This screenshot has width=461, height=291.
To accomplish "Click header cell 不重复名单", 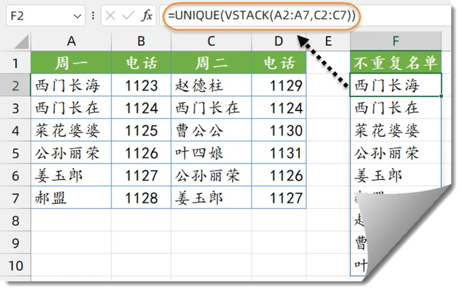I will click(396, 63).
